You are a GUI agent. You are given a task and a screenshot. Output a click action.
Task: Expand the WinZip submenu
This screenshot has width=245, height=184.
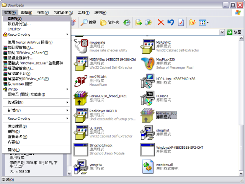[36, 89]
